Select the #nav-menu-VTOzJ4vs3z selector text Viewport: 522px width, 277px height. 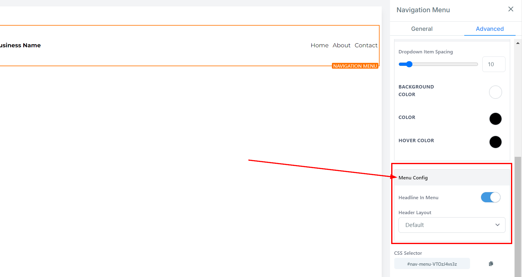coord(432,264)
